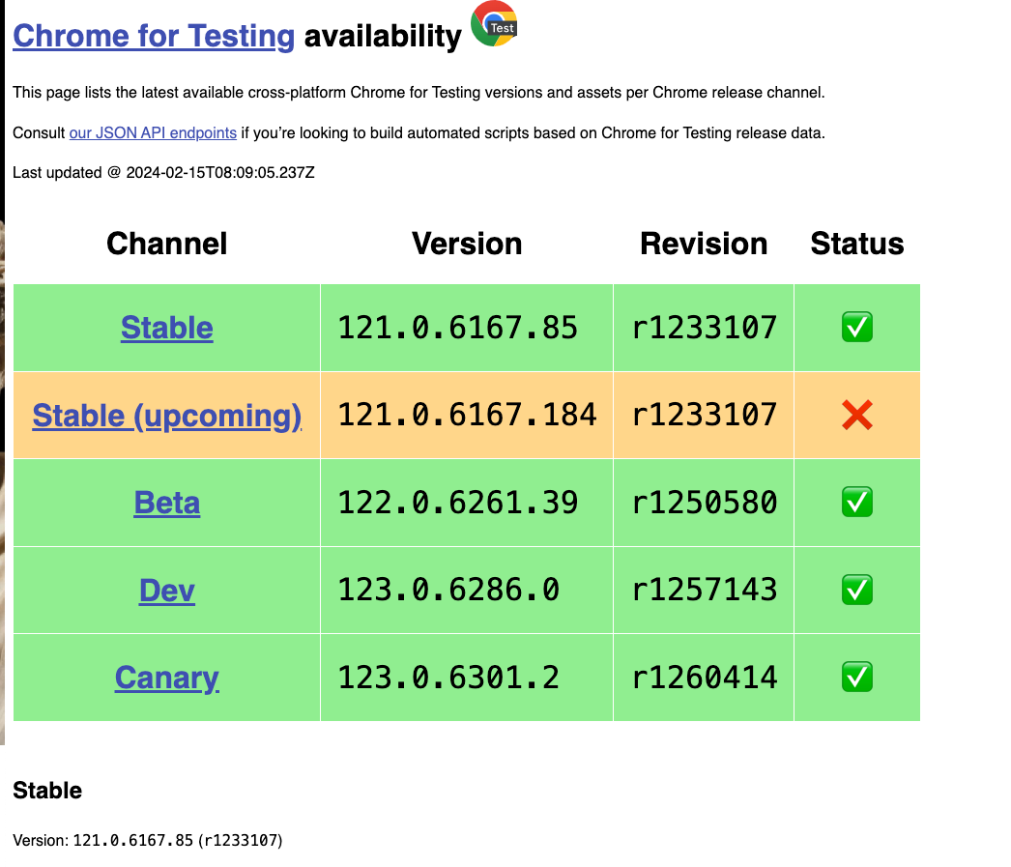This screenshot has height=867, width=1011.
Task: Click the green checkmark in the Beta row
Action: (857, 503)
